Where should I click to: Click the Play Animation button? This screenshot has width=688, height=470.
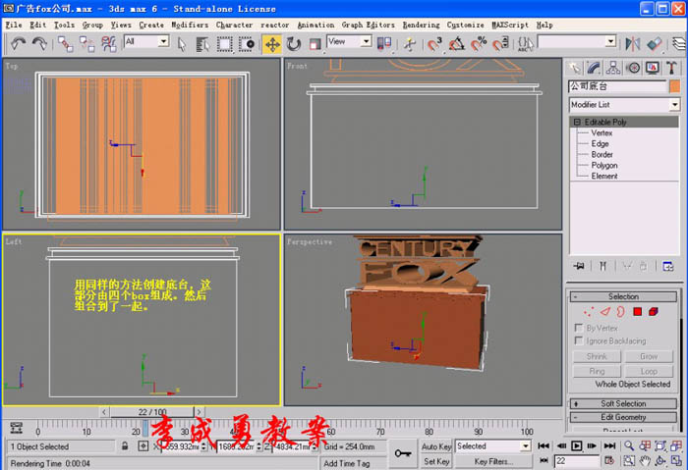pyautogui.click(x=576, y=445)
